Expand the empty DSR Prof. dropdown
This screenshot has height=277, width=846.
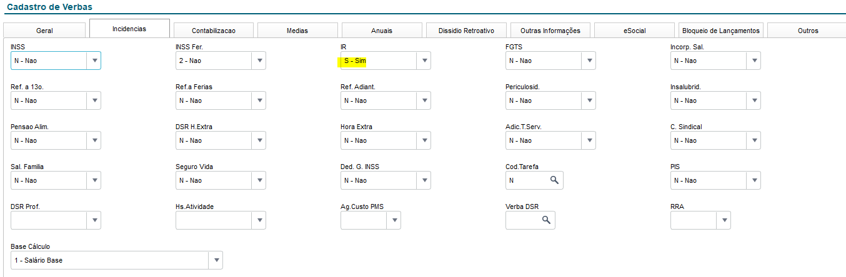94,220
